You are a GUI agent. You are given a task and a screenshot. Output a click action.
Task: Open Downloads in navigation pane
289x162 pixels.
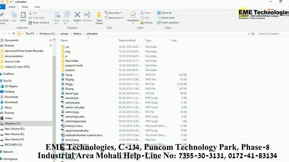coord(11,102)
